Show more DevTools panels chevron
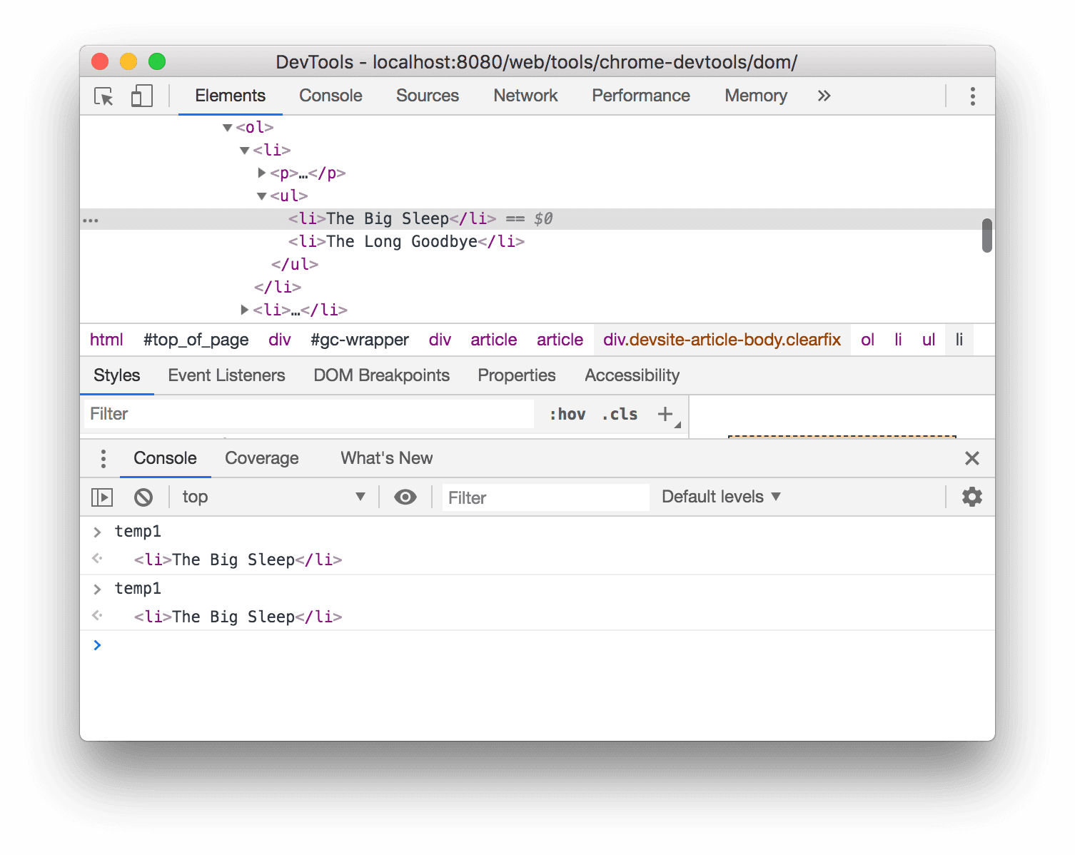Image resolution: width=1075 pixels, height=855 pixels. click(824, 96)
